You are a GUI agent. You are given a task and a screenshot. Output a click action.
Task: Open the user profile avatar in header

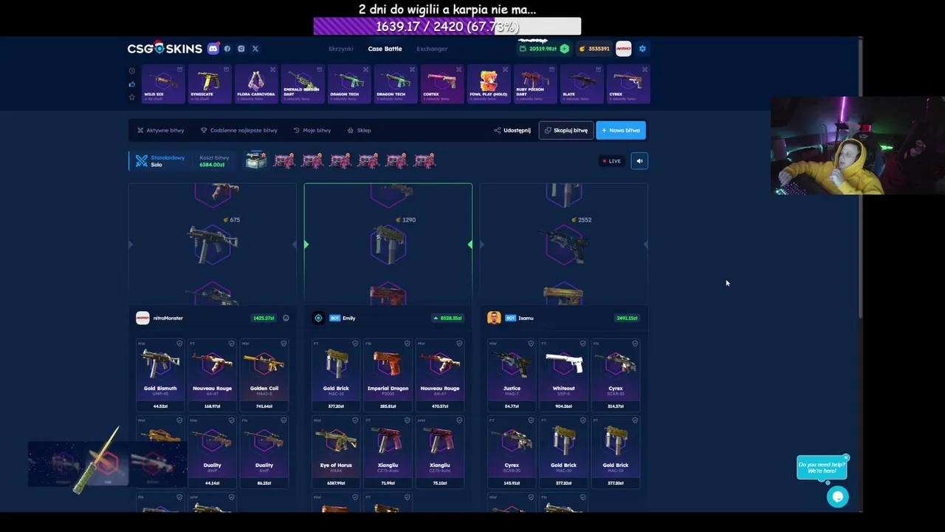click(624, 49)
